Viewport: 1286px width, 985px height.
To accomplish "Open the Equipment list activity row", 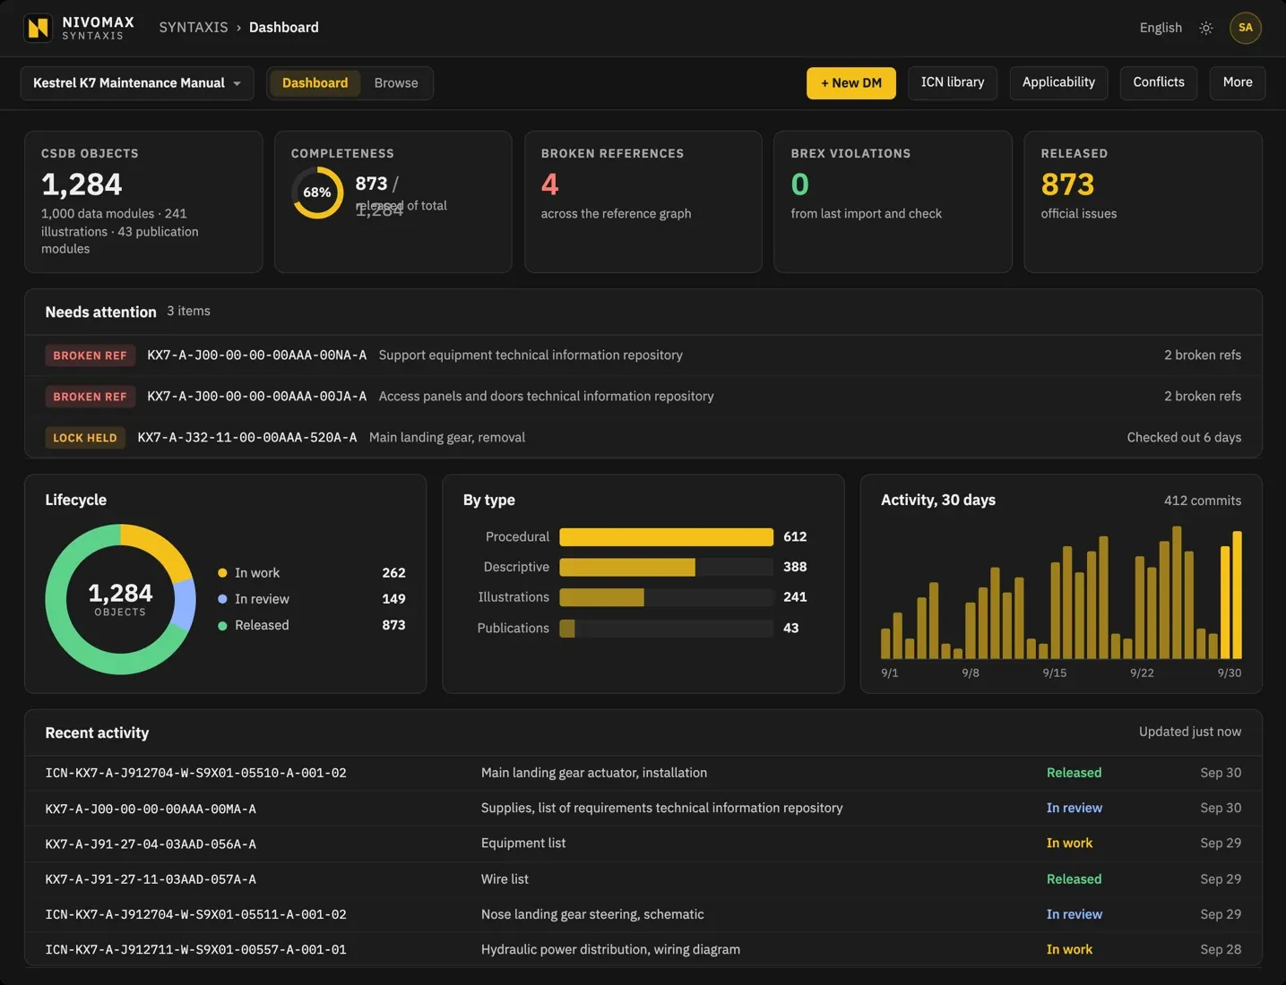I will (643, 844).
